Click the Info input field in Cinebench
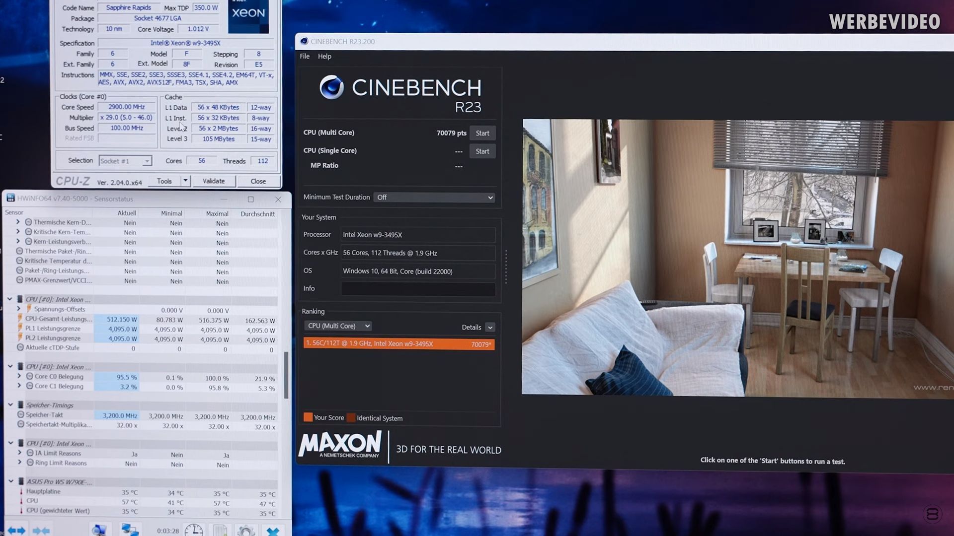Image resolution: width=954 pixels, height=536 pixels. [418, 289]
